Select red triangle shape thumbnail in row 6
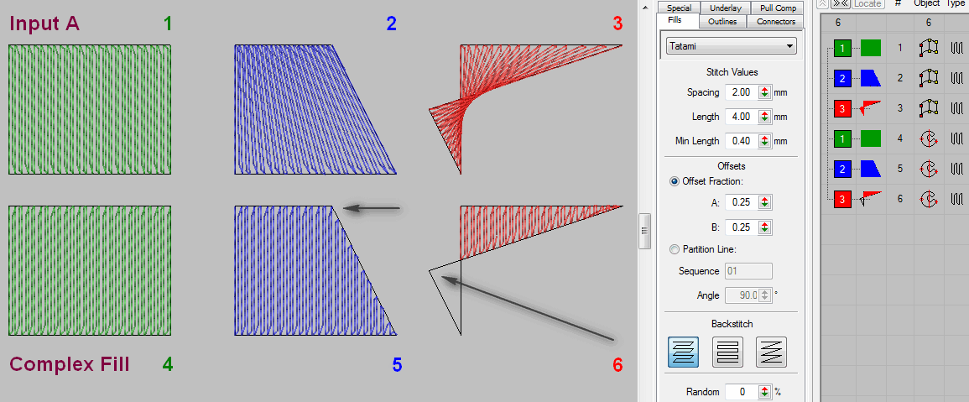969x402 pixels. pos(871,199)
